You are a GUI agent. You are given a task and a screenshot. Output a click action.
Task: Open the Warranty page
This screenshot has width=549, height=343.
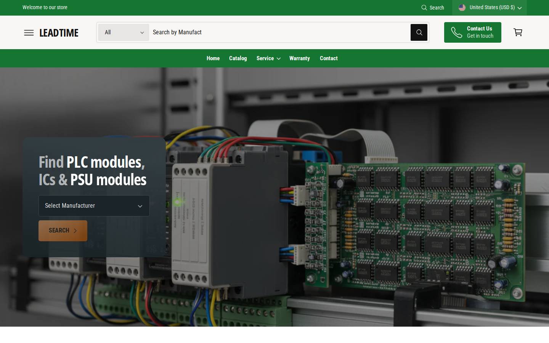300,58
